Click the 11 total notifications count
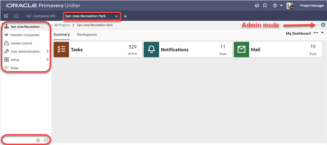 [223, 47]
